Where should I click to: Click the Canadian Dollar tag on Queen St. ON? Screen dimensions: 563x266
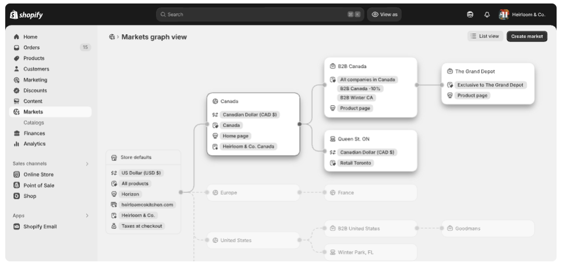click(367, 153)
